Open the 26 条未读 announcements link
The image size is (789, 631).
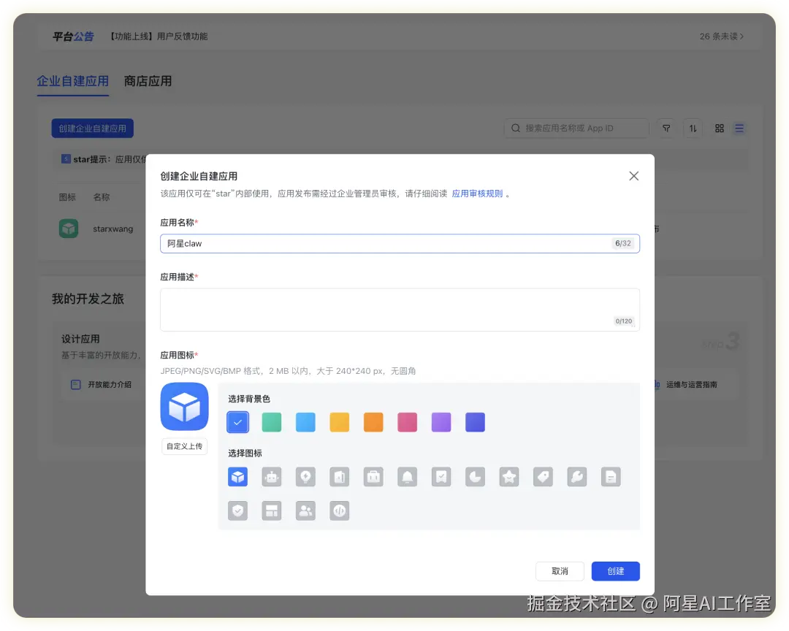(x=722, y=37)
